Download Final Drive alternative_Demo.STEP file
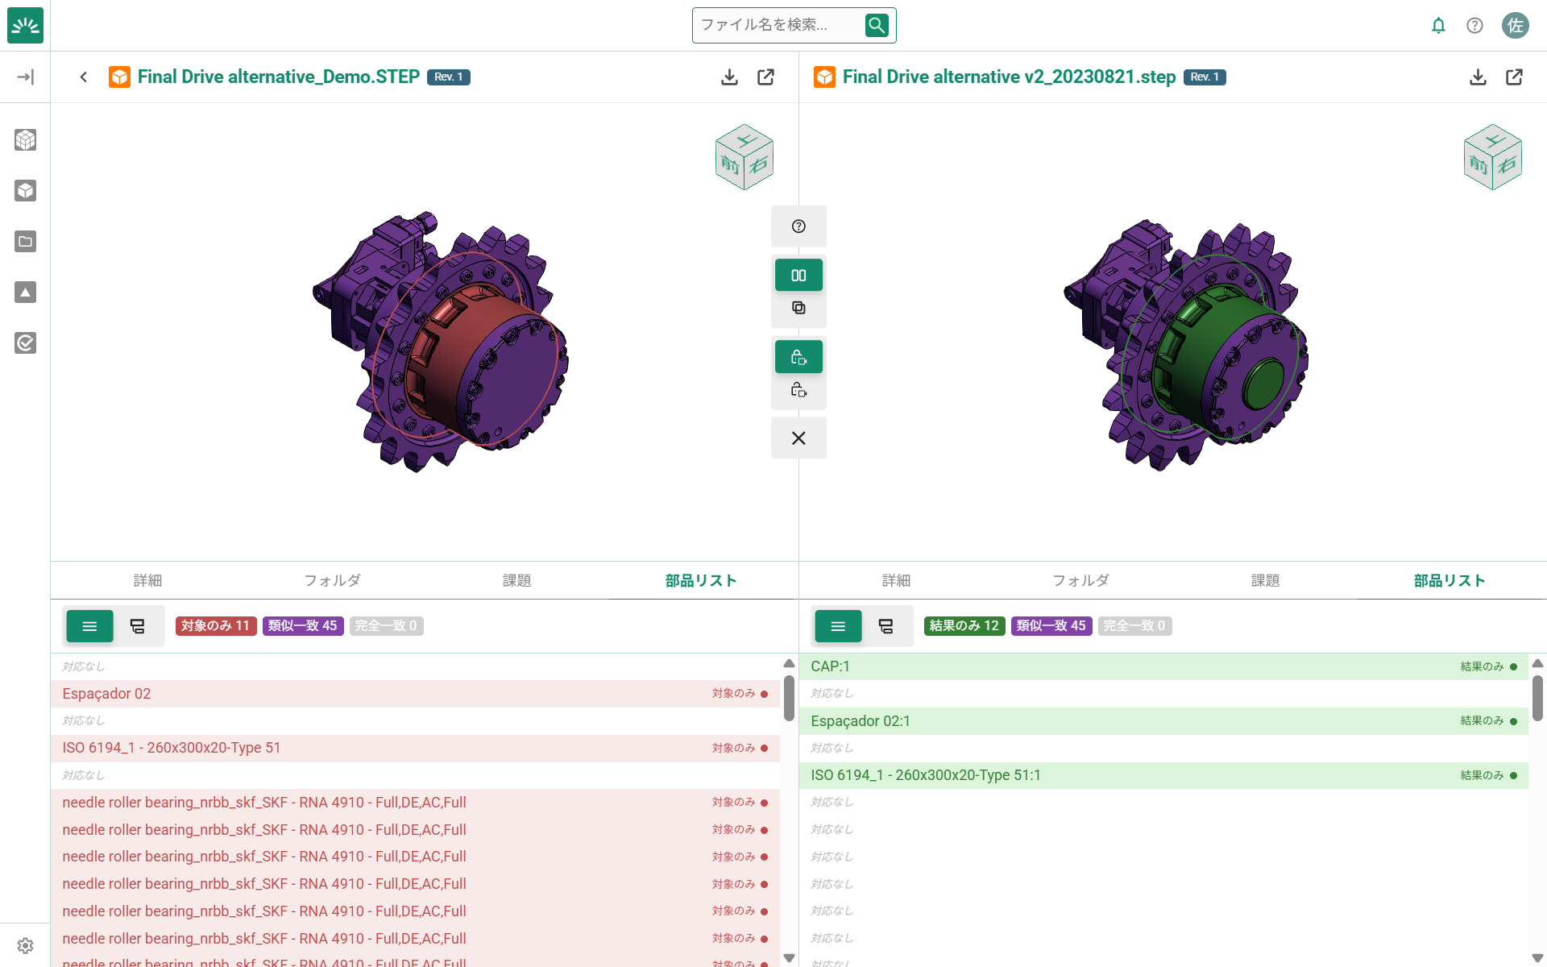 [x=729, y=77]
